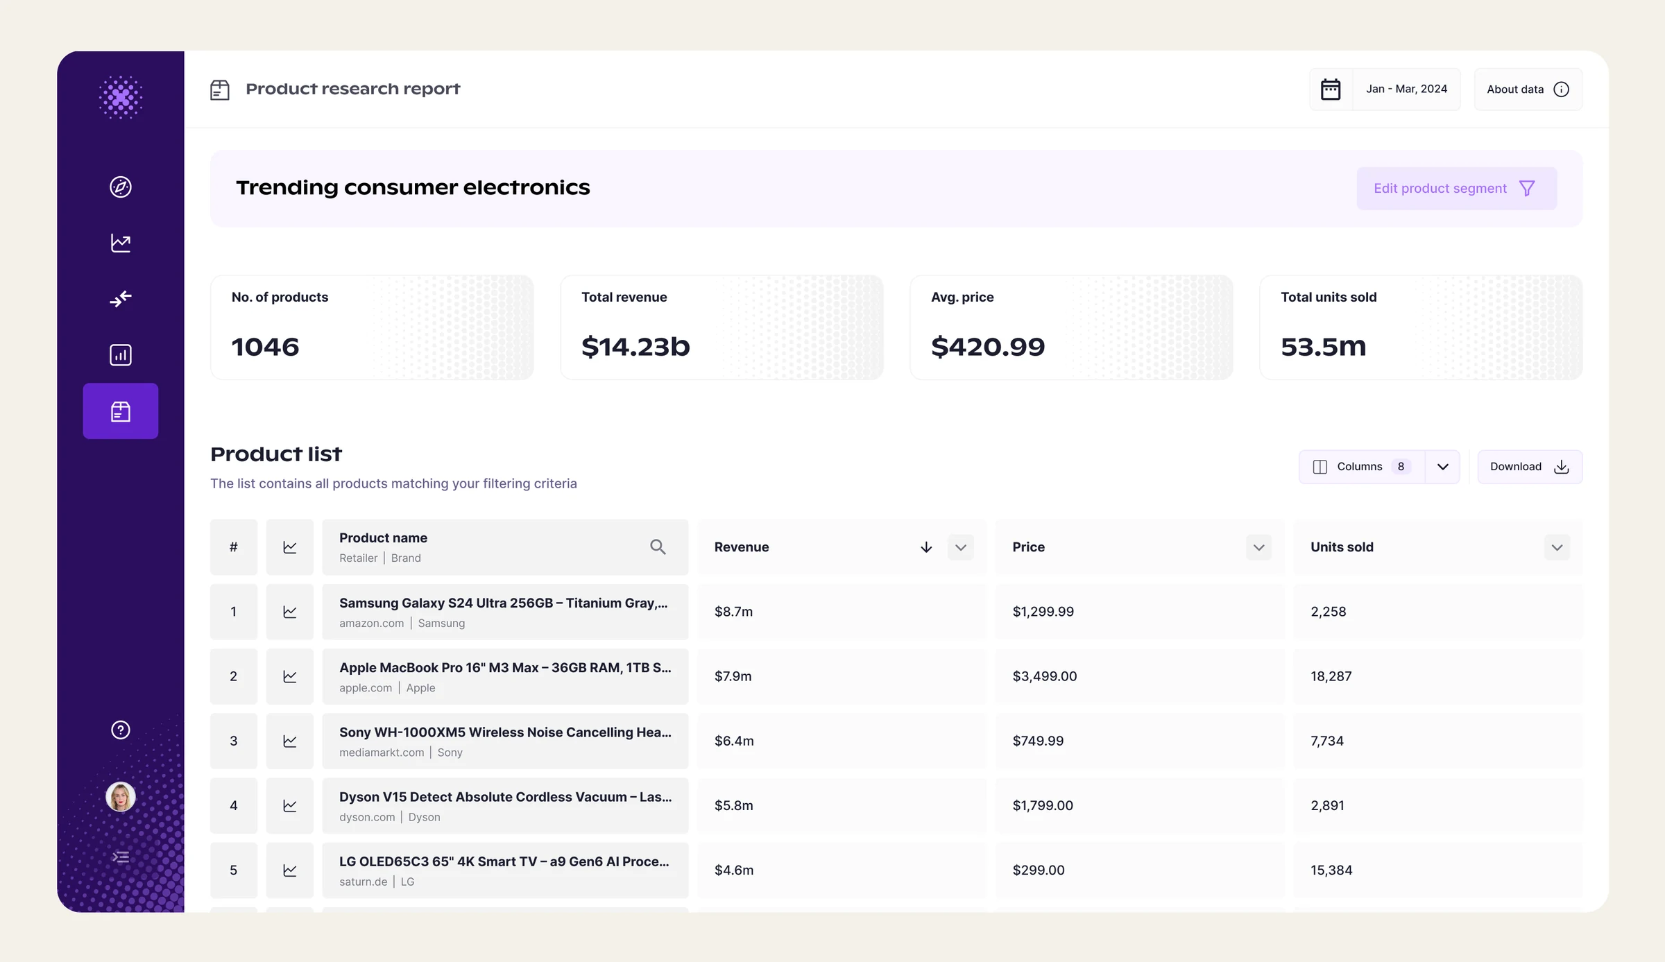Click the Total units sold 53.5m card
This screenshot has width=1665, height=962.
[1421, 327]
